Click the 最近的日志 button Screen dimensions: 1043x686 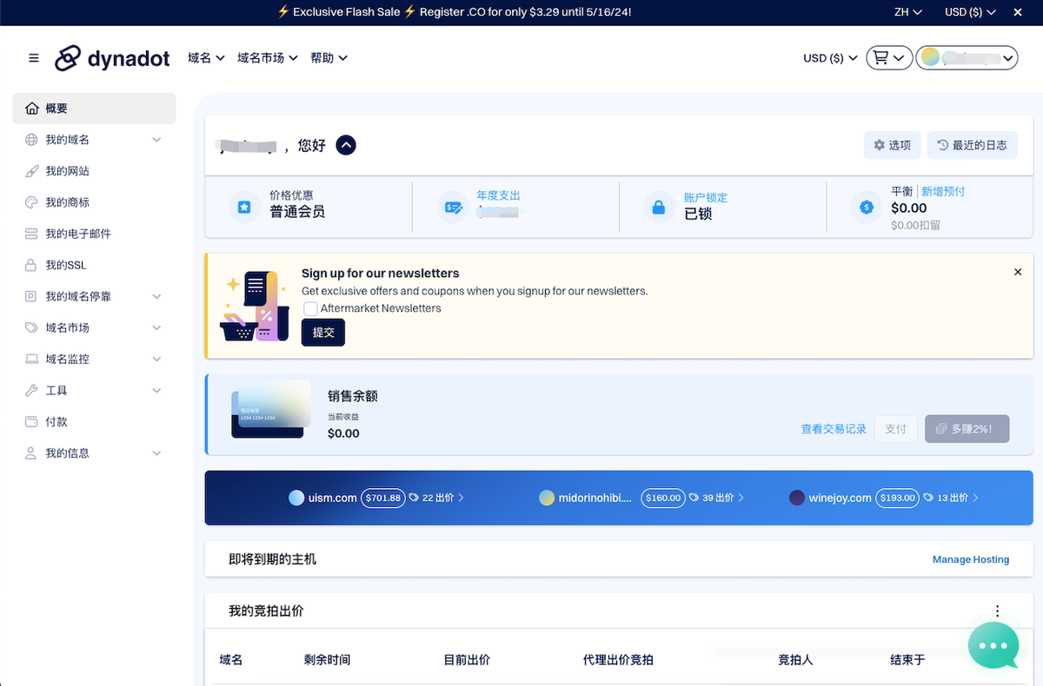point(972,145)
